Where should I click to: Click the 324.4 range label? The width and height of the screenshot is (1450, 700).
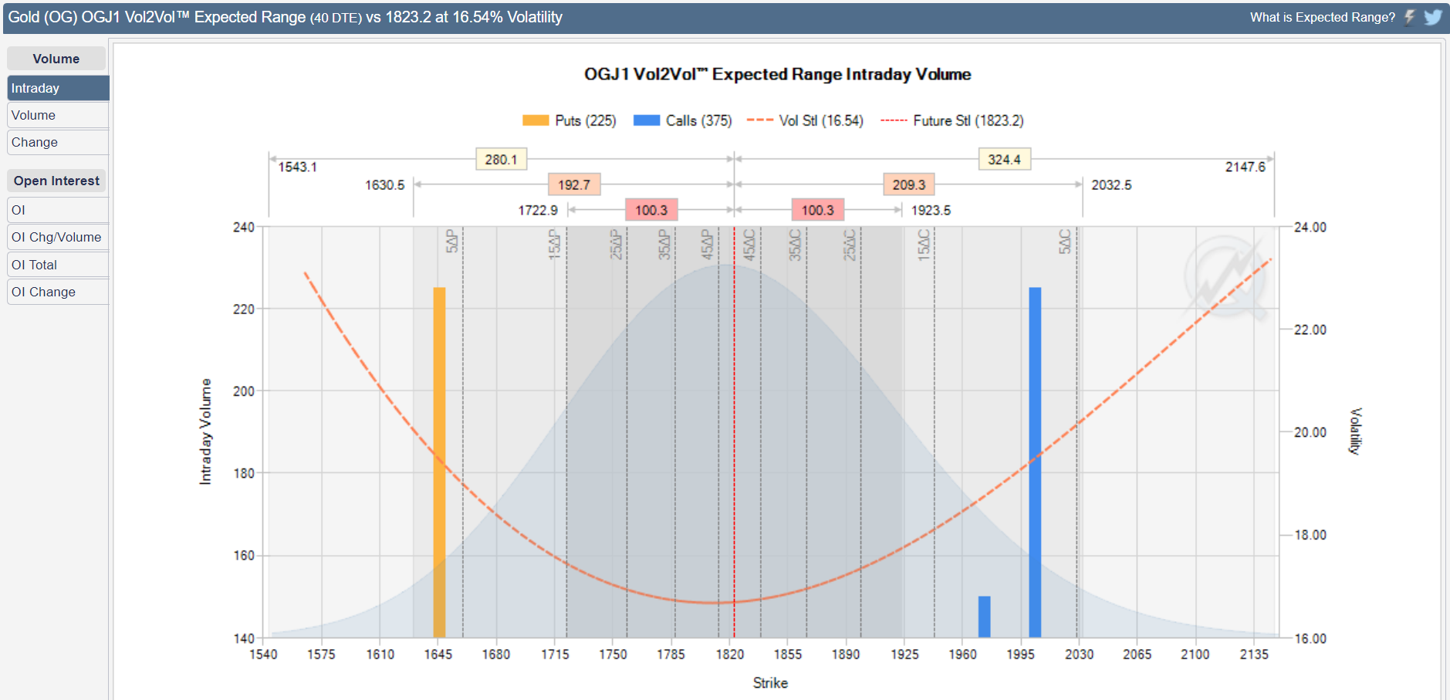[x=1004, y=160]
